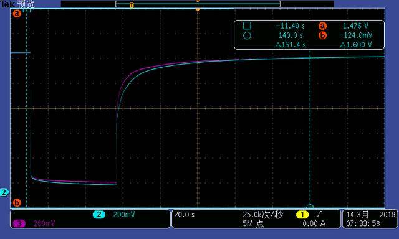The height and width of the screenshot is (239, 399).
Task: Click the date and time display
Action: pos(370,219)
